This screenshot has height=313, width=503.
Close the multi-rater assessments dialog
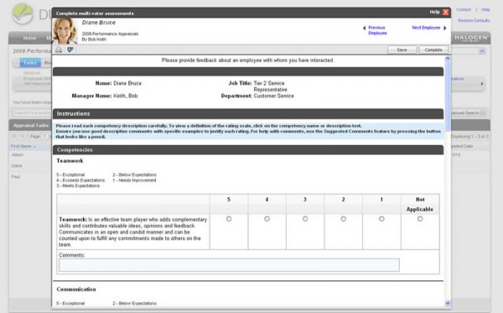[x=446, y=13]
